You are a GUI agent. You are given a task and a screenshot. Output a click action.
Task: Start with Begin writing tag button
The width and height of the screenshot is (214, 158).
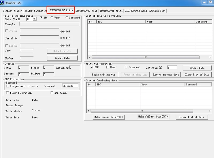(104, 75)
